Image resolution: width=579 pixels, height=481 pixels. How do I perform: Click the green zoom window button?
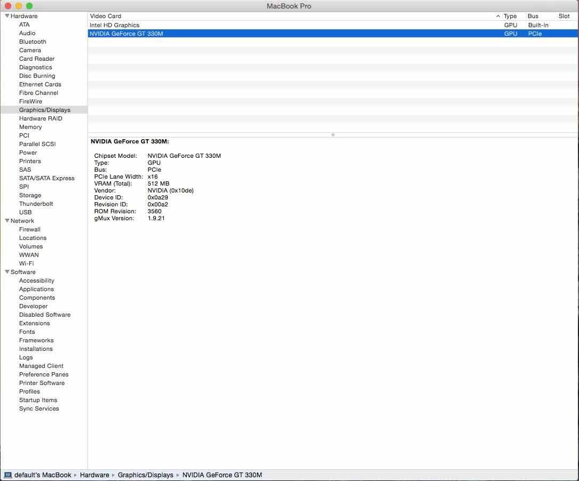pyautogui.click(x=29, y=6)
